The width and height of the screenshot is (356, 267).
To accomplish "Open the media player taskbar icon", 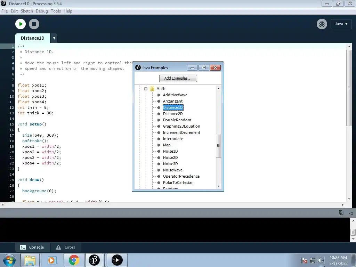I will tap(51, 260).
